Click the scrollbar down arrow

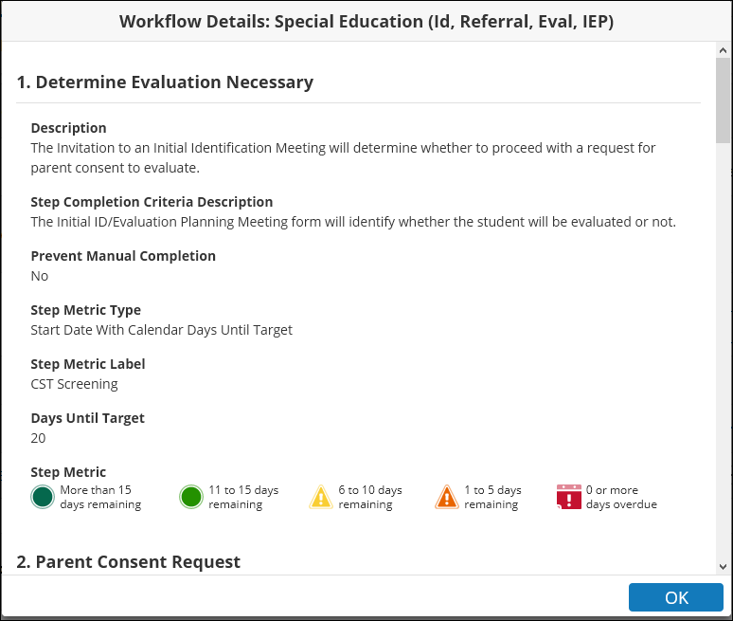click(724, 566)
